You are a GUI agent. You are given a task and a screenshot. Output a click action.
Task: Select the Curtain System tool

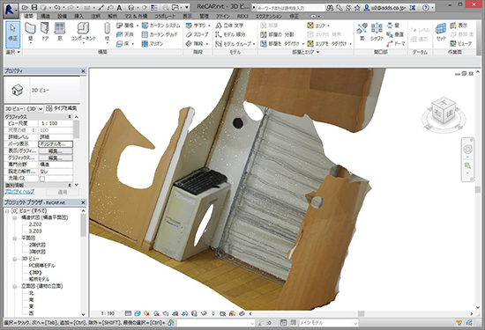coord(160,26)
